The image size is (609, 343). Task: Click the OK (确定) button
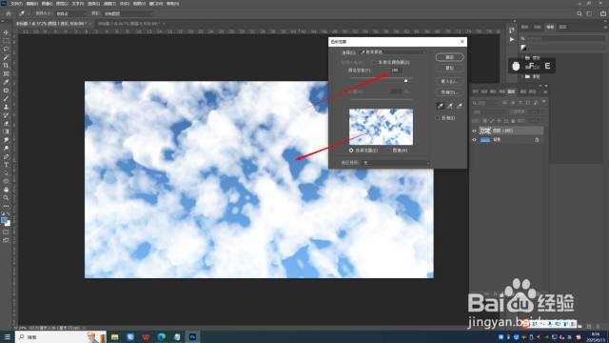click(450, 57)
